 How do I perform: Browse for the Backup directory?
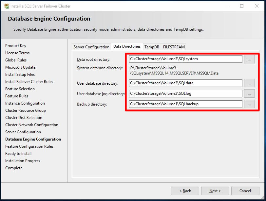pyautogui.click(x=249, y=104)
